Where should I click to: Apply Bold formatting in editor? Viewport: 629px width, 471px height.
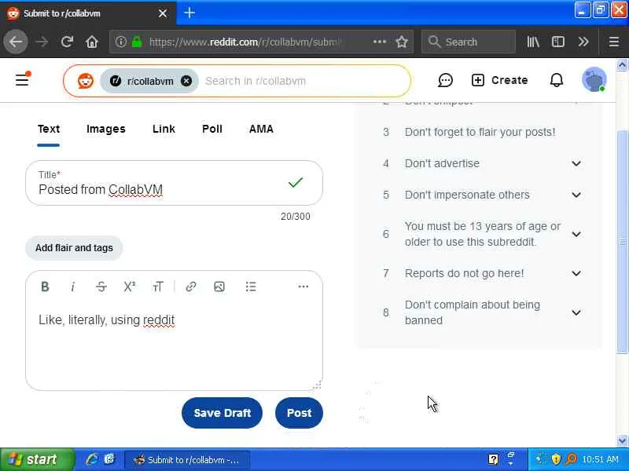point(45,287)
